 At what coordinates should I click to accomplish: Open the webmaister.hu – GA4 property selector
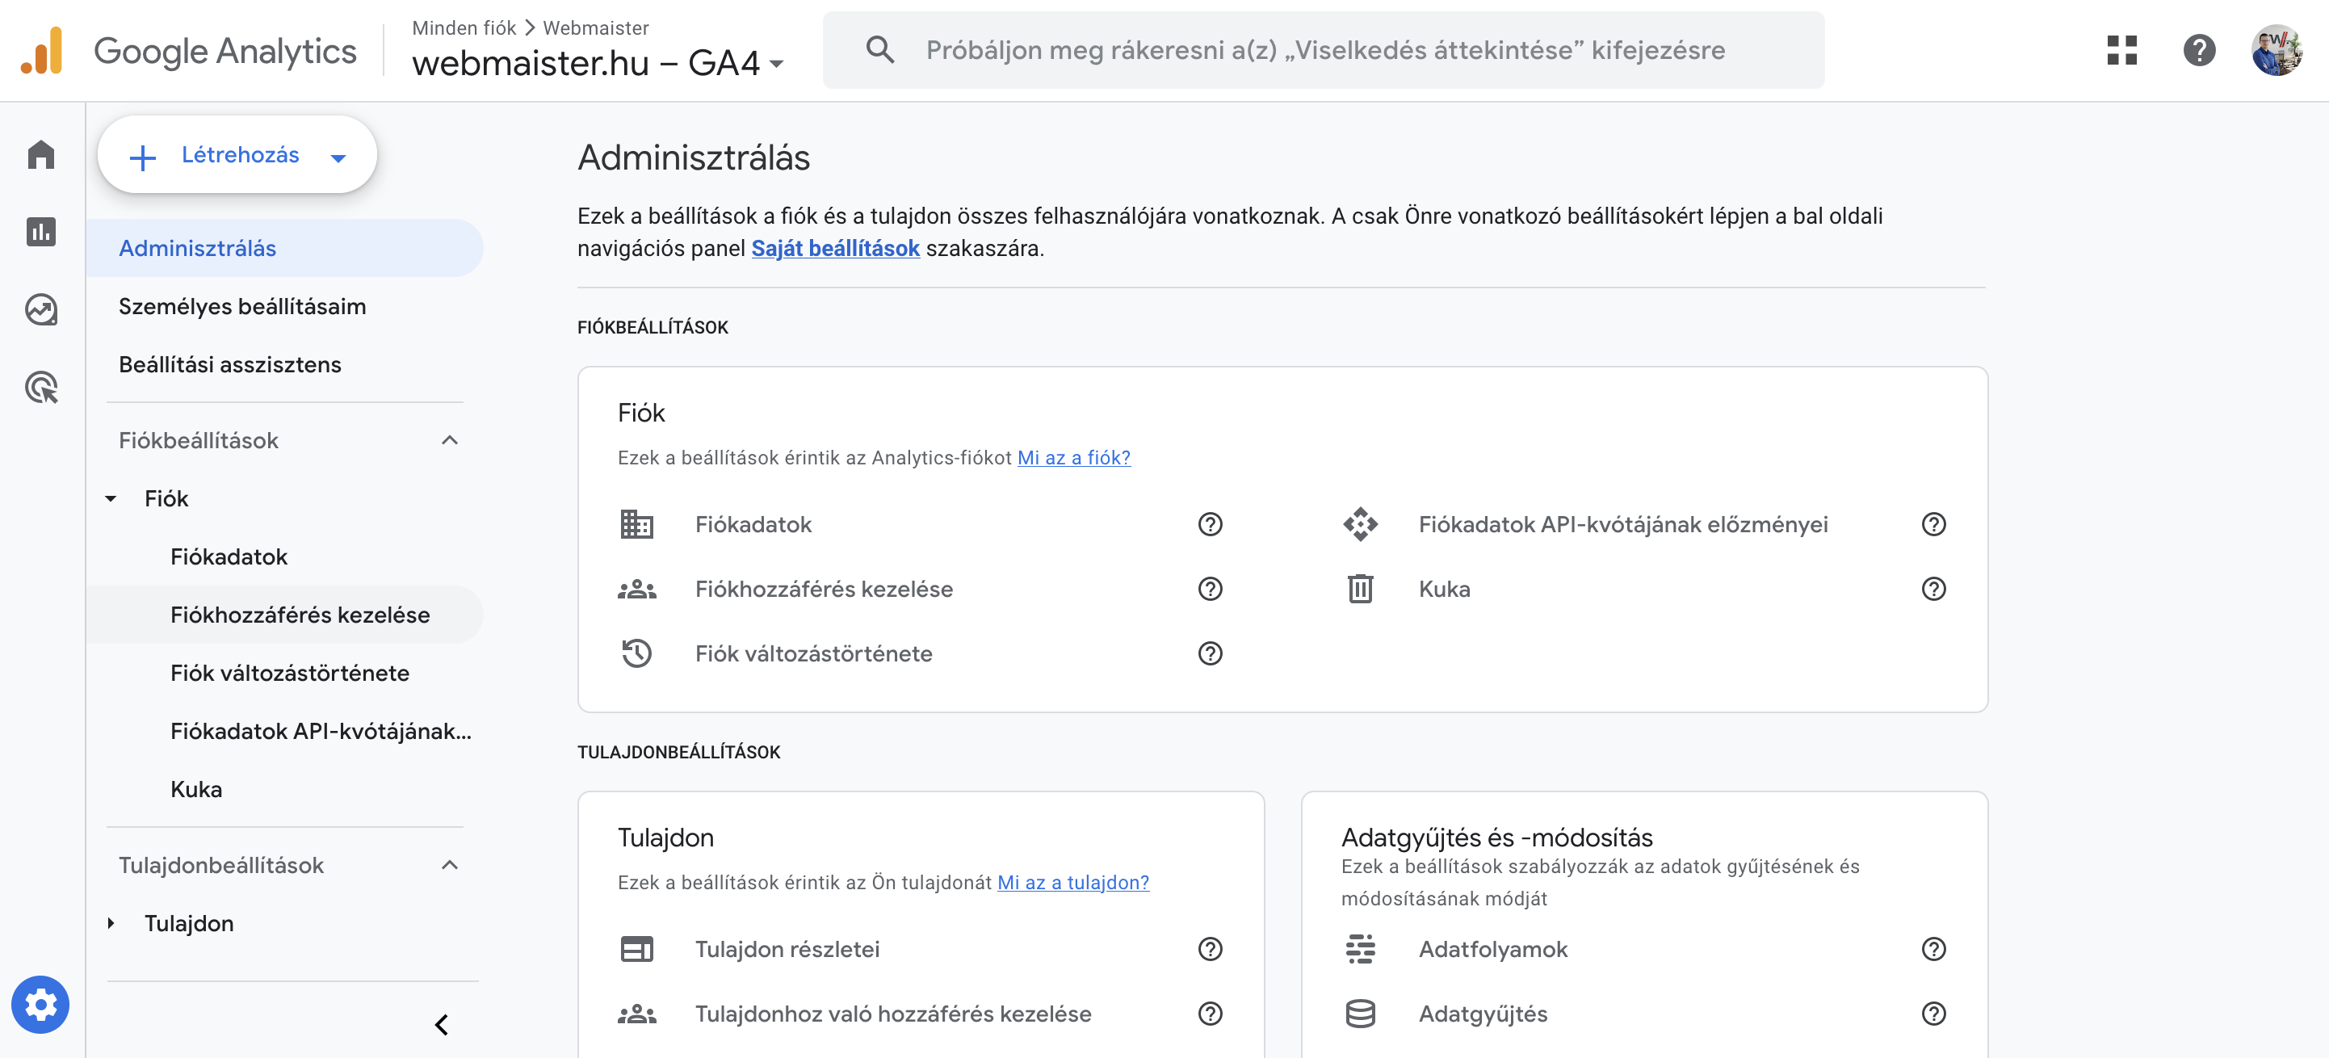[598, 62]
